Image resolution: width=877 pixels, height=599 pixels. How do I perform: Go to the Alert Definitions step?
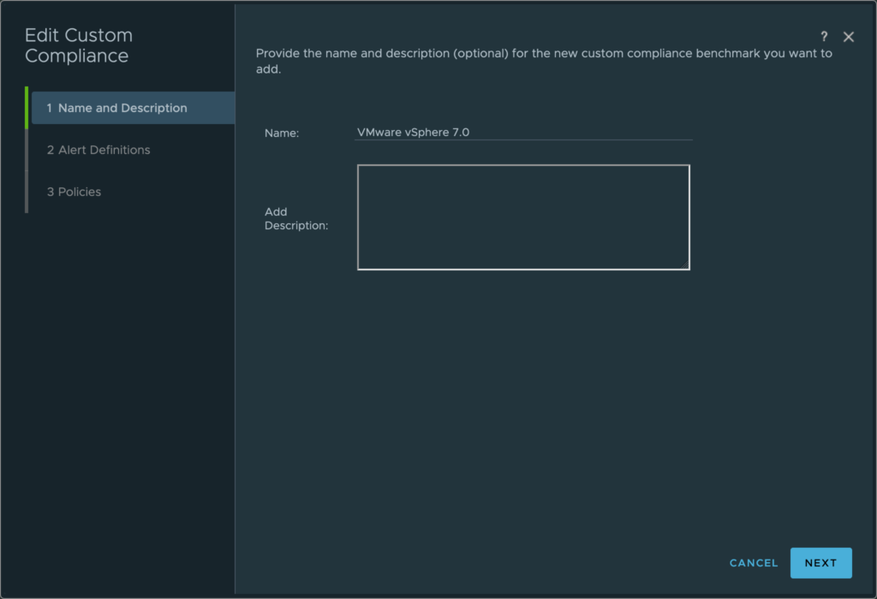point(98,150)
